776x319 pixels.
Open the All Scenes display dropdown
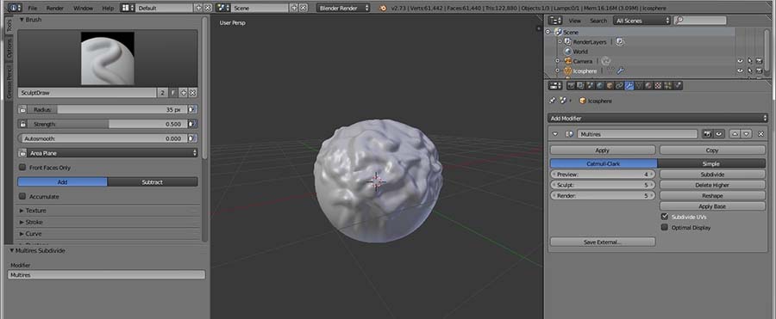[641, 21]
